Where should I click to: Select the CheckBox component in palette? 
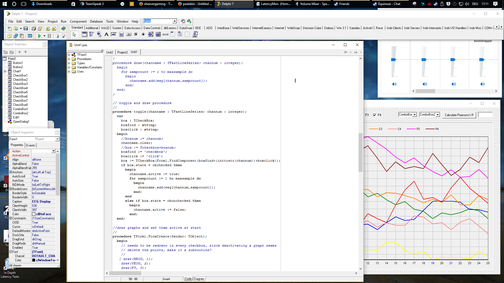click(136, 34)
